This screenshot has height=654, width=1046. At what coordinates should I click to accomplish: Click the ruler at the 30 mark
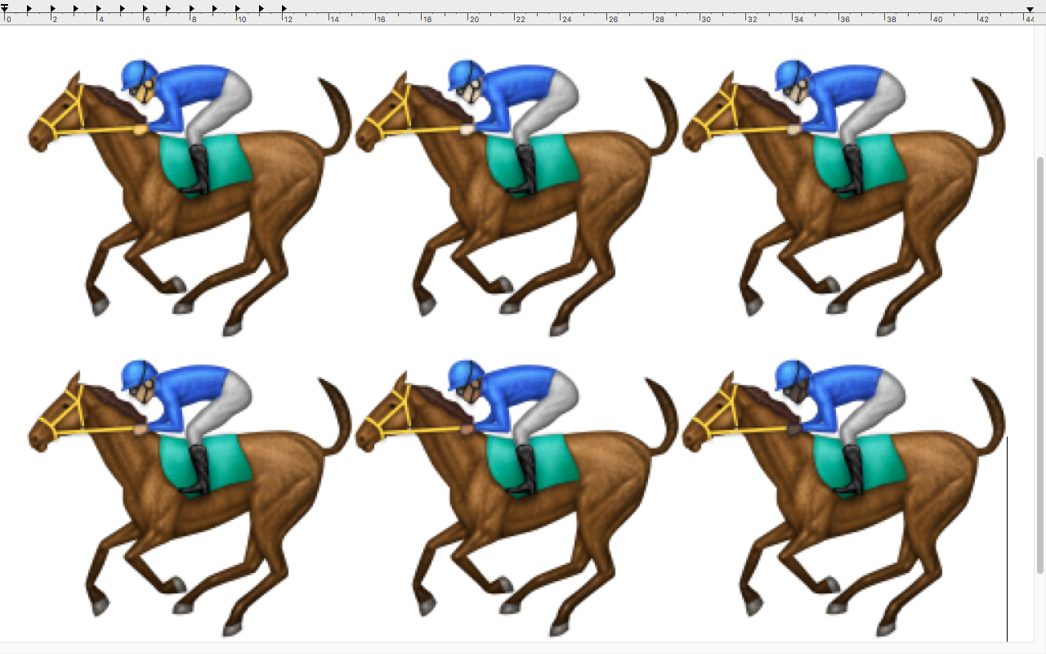706,18
